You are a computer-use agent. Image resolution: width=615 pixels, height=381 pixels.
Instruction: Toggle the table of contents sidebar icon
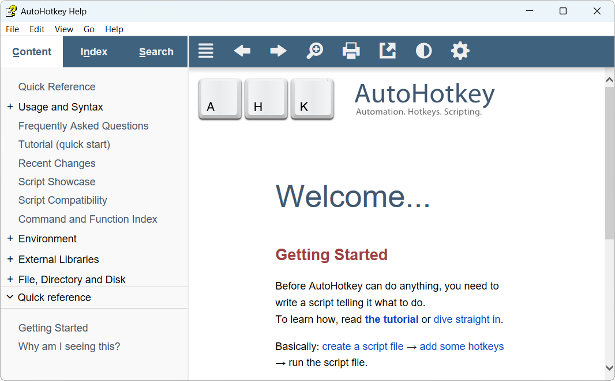coord(205,51)
